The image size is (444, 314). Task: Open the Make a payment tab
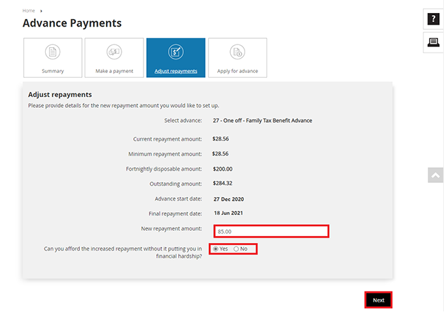tap(114, 58)
